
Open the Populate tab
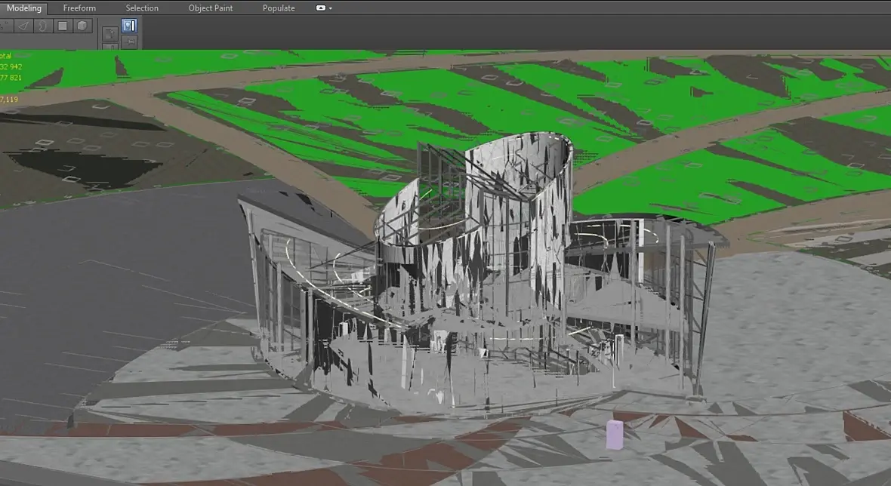tap(279, 8)
